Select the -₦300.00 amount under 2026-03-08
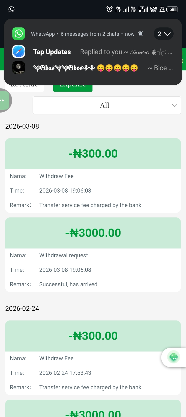Screen dimensions: 186x417 click(x=93, y=153)
